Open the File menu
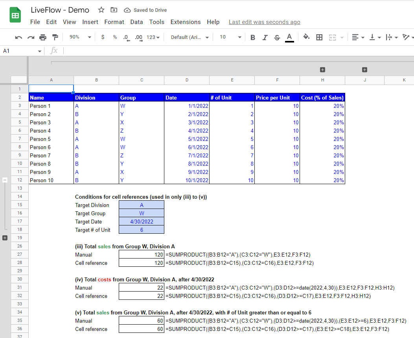The height and width of the screenshot is (338, 414). point(35,22)
